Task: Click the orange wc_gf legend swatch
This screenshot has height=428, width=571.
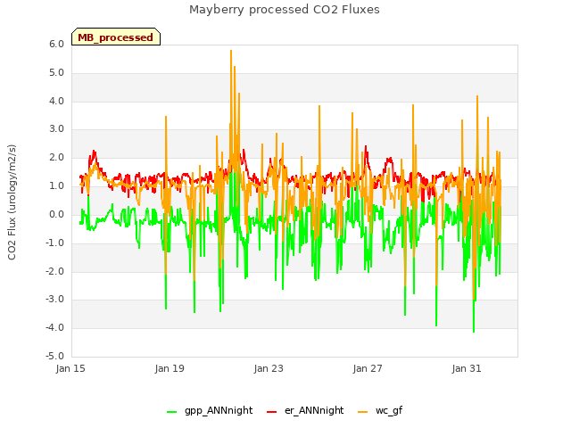Action: click(x=363, y=412)
